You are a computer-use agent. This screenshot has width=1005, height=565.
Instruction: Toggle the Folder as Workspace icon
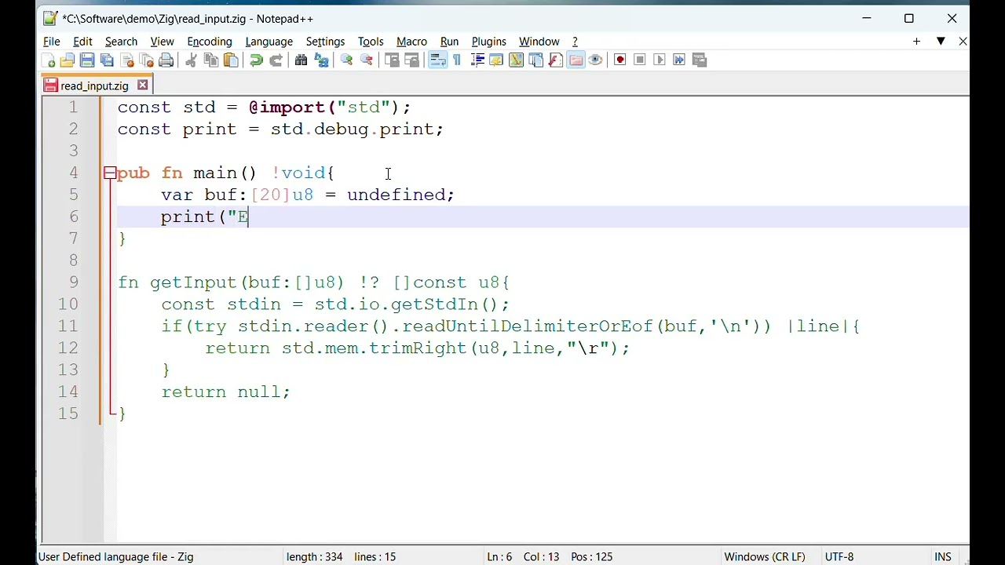(576, 60)
